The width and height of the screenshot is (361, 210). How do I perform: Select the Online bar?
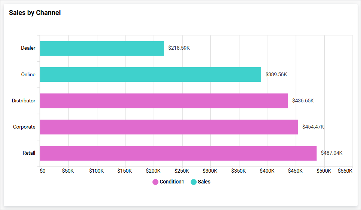[150, 74]
